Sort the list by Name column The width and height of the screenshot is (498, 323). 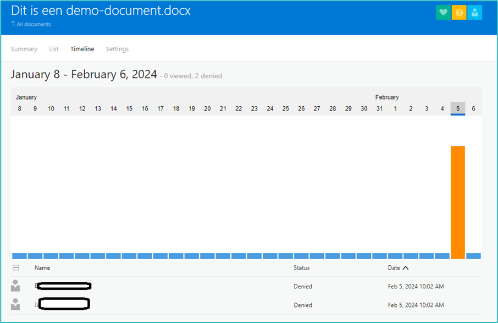42,268
